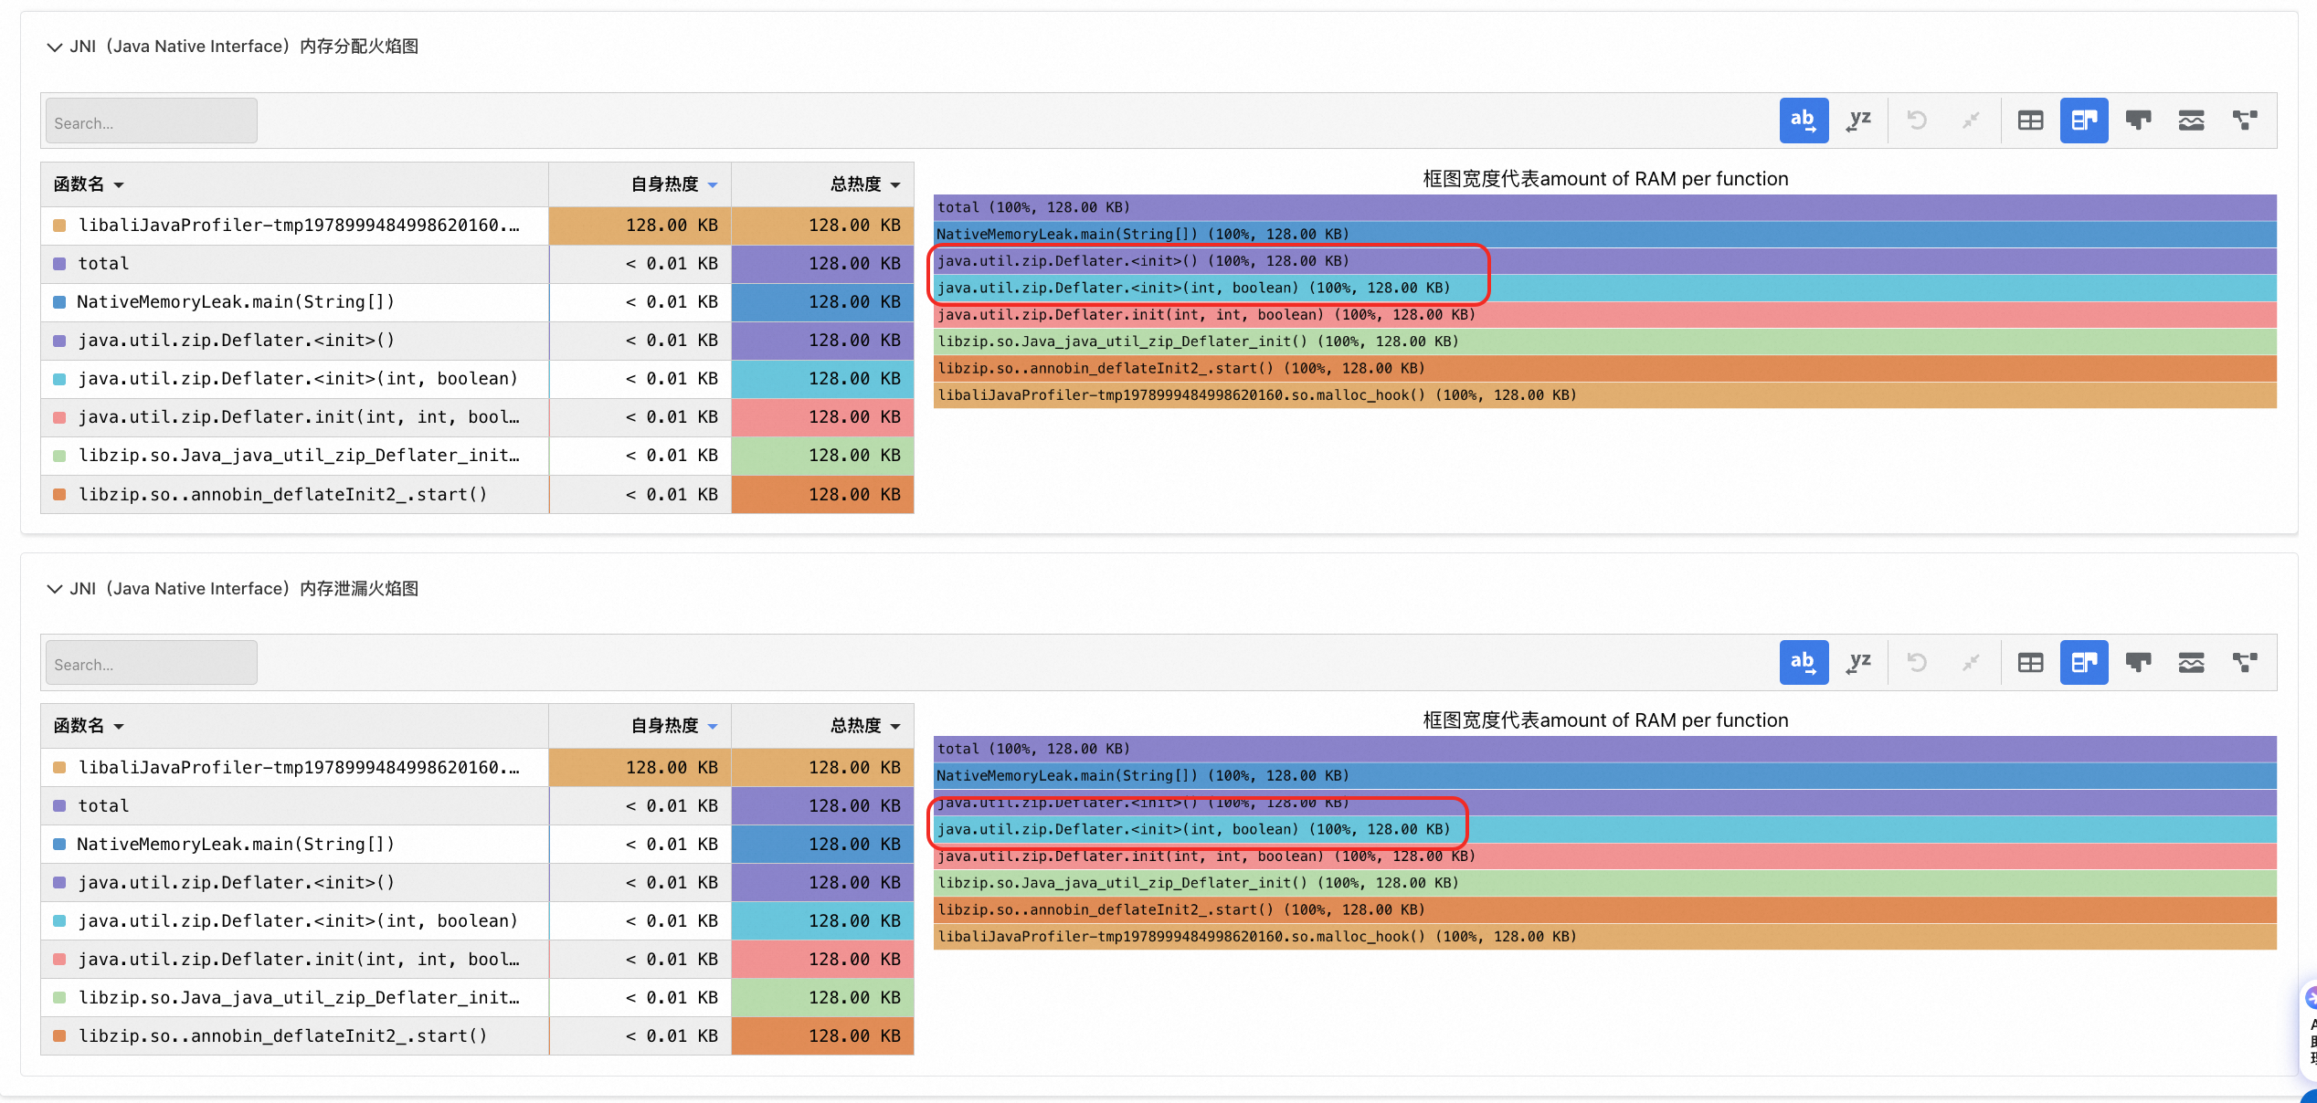The height and width of the screenshot is (1103, 2317).
Task: Click the orange swatch beside upper libaliJavaProfiler row
Action: pos(59,226)
